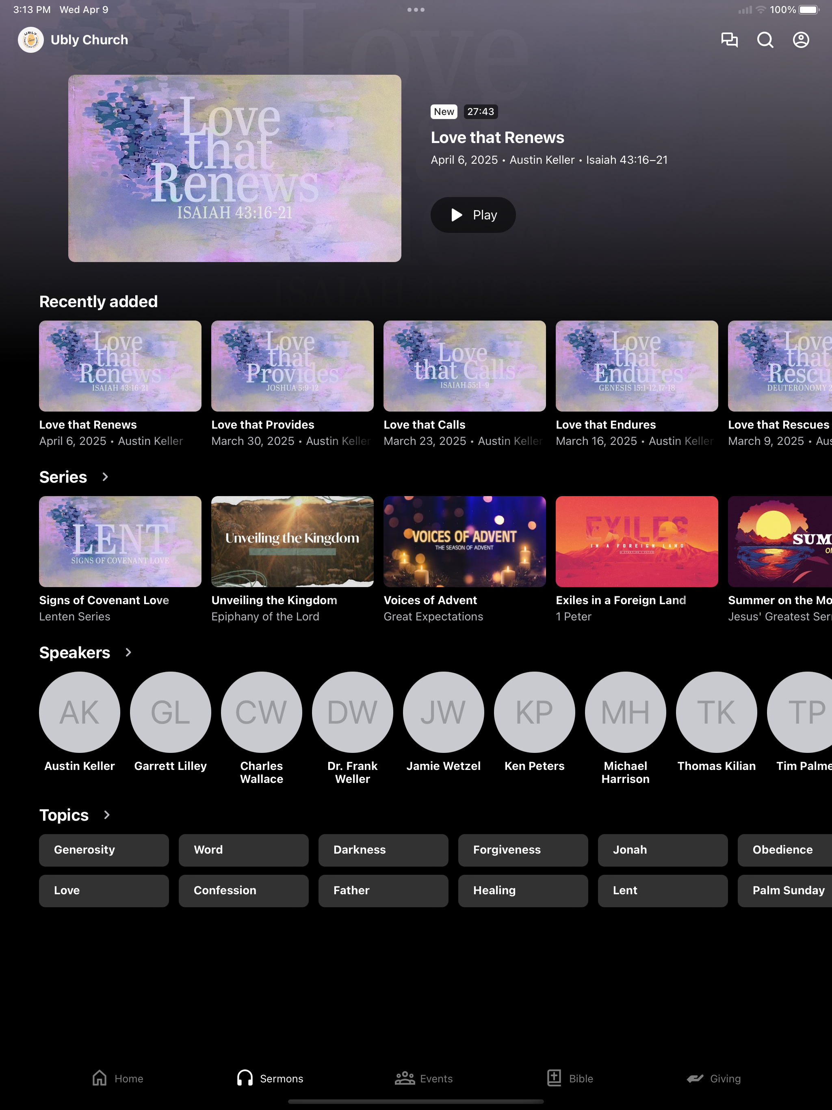
Task: Open the messages chat icon
Action: click(x=729, y=40)
